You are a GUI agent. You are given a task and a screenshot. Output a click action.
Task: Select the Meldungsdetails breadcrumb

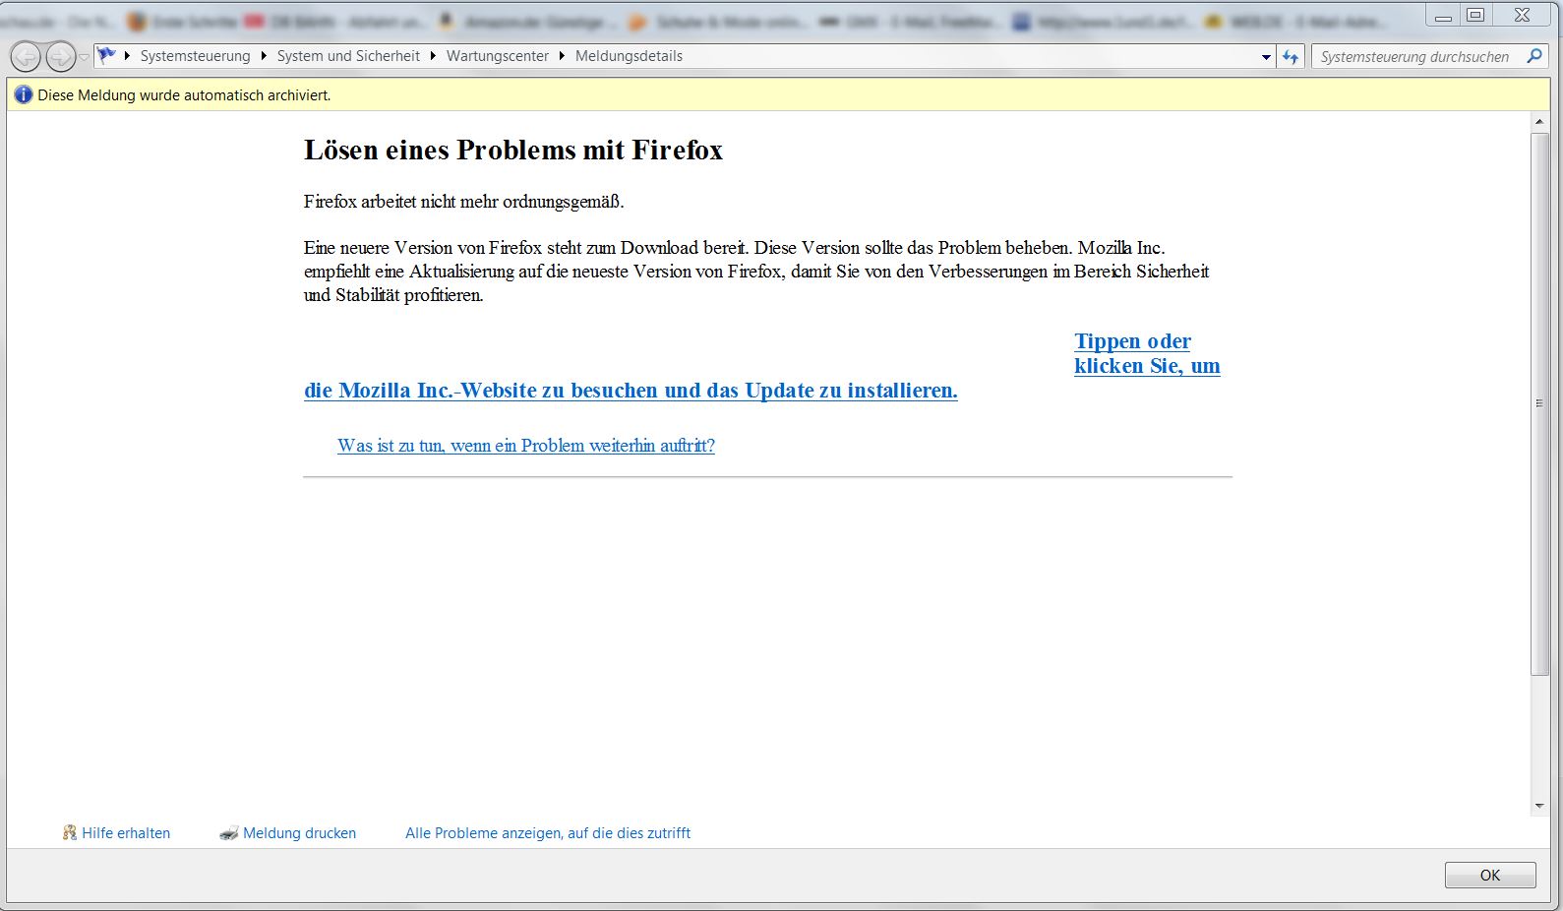tap(629, 56)
